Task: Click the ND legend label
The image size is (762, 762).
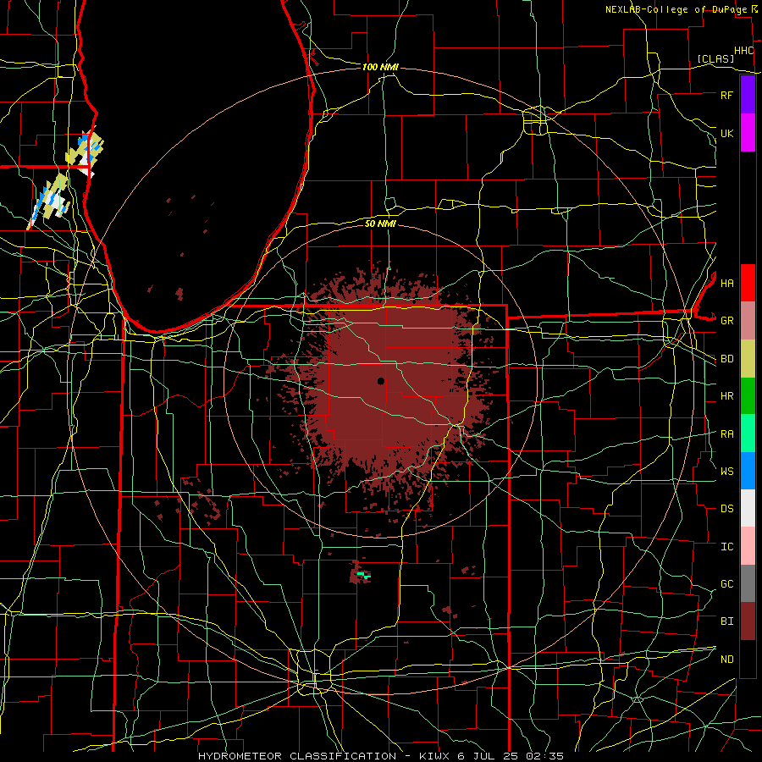Action: pyautogui.click(x=726, y=659)
